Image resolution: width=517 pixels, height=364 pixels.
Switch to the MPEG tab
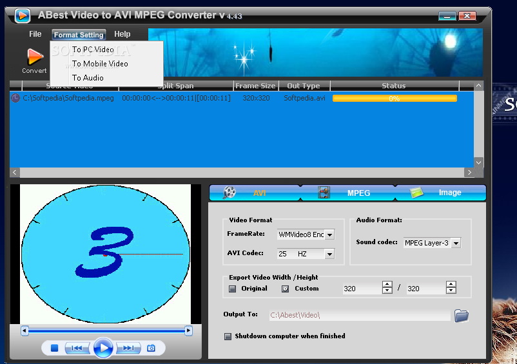click(x=348, y=193)
